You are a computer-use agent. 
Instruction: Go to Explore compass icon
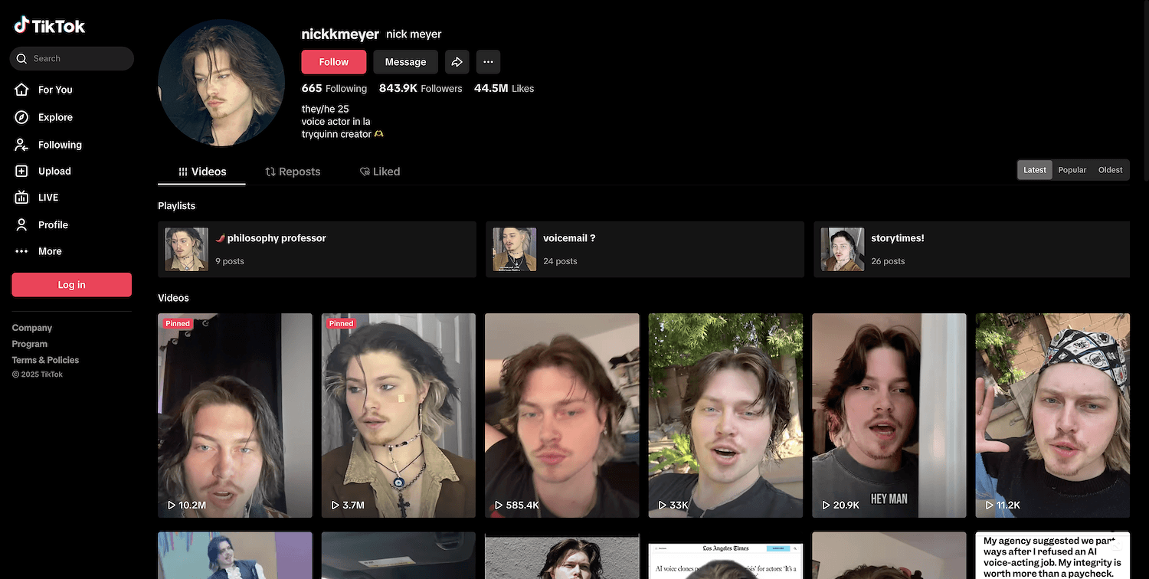[22, 117]
